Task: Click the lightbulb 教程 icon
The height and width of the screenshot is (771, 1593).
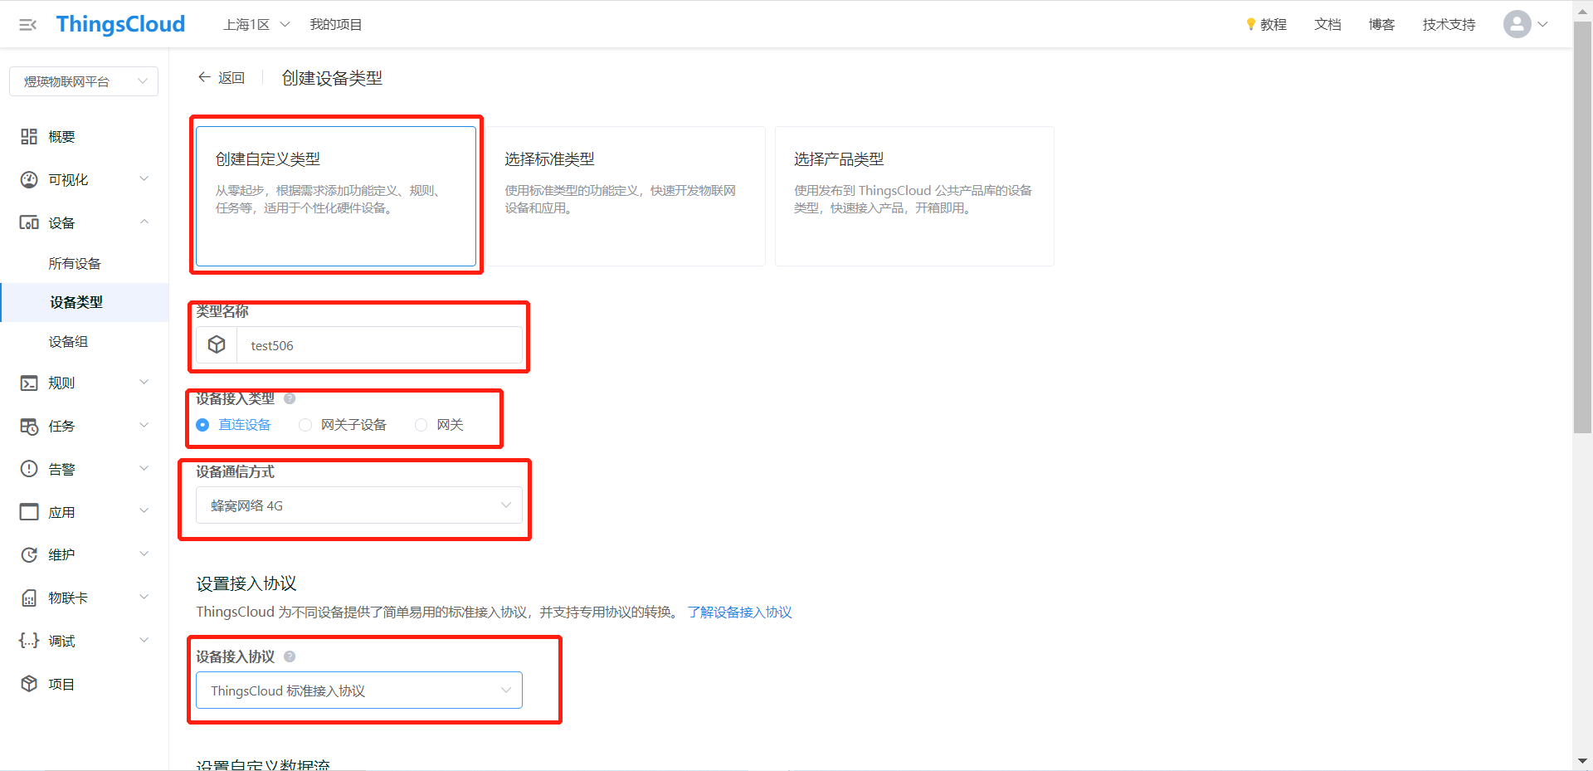Action: tap(1250, 24)
